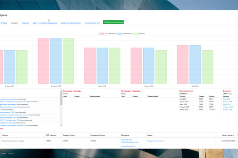Click the Менеджер column header
238x158 pixels.
click(x=125, y=135)
